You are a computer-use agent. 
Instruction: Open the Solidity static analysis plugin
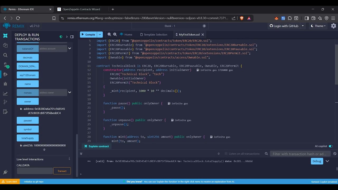5,93
